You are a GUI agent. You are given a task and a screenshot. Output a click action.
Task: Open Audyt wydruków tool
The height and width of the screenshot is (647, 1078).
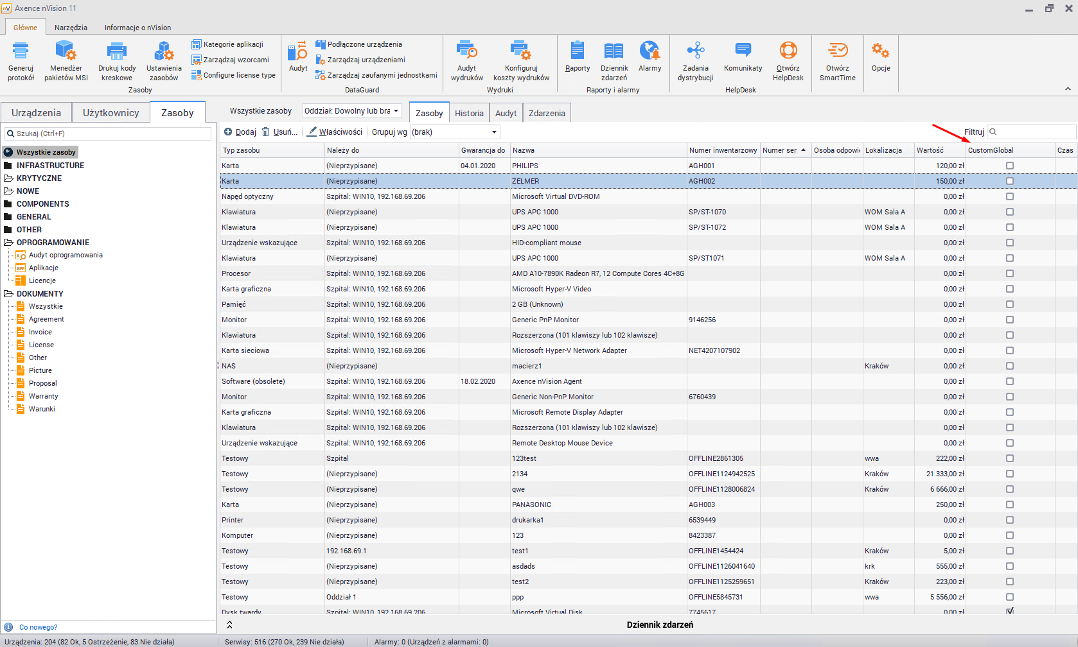[x=466, y=51]
